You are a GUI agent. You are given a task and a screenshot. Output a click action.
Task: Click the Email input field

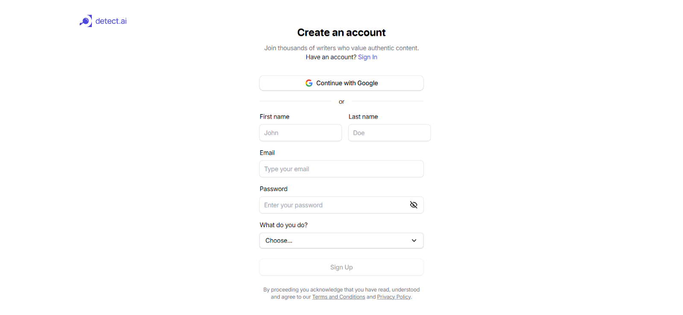point(341,169)
